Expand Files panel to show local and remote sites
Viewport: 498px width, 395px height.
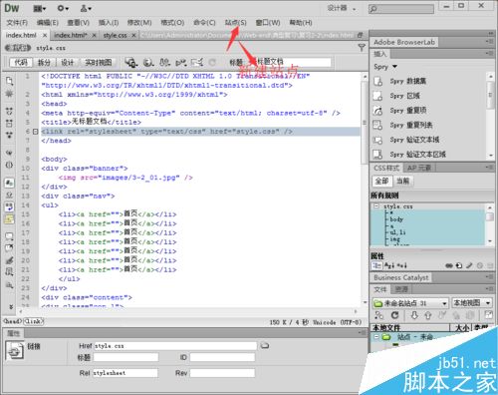click(x=489, y=315)
